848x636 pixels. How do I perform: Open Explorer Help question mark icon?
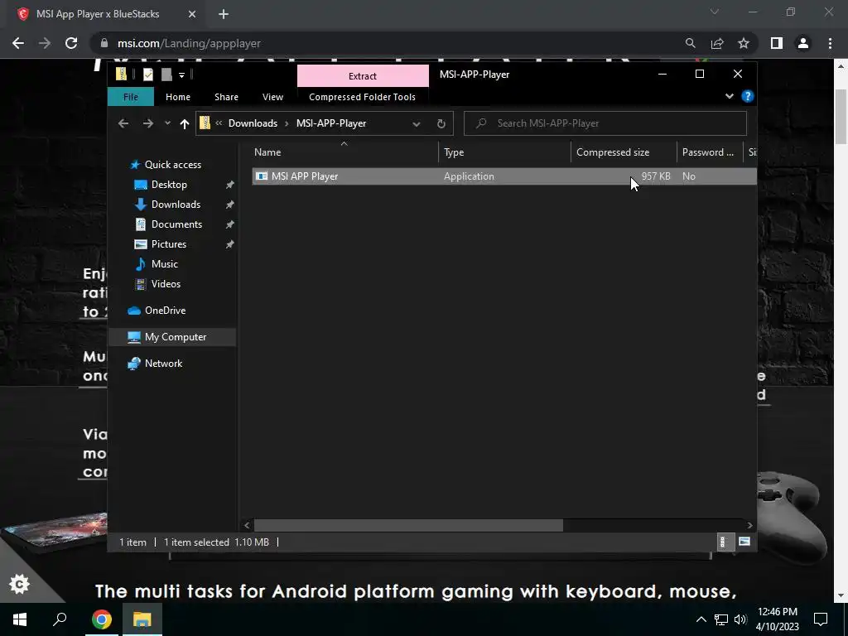(748, 96)
